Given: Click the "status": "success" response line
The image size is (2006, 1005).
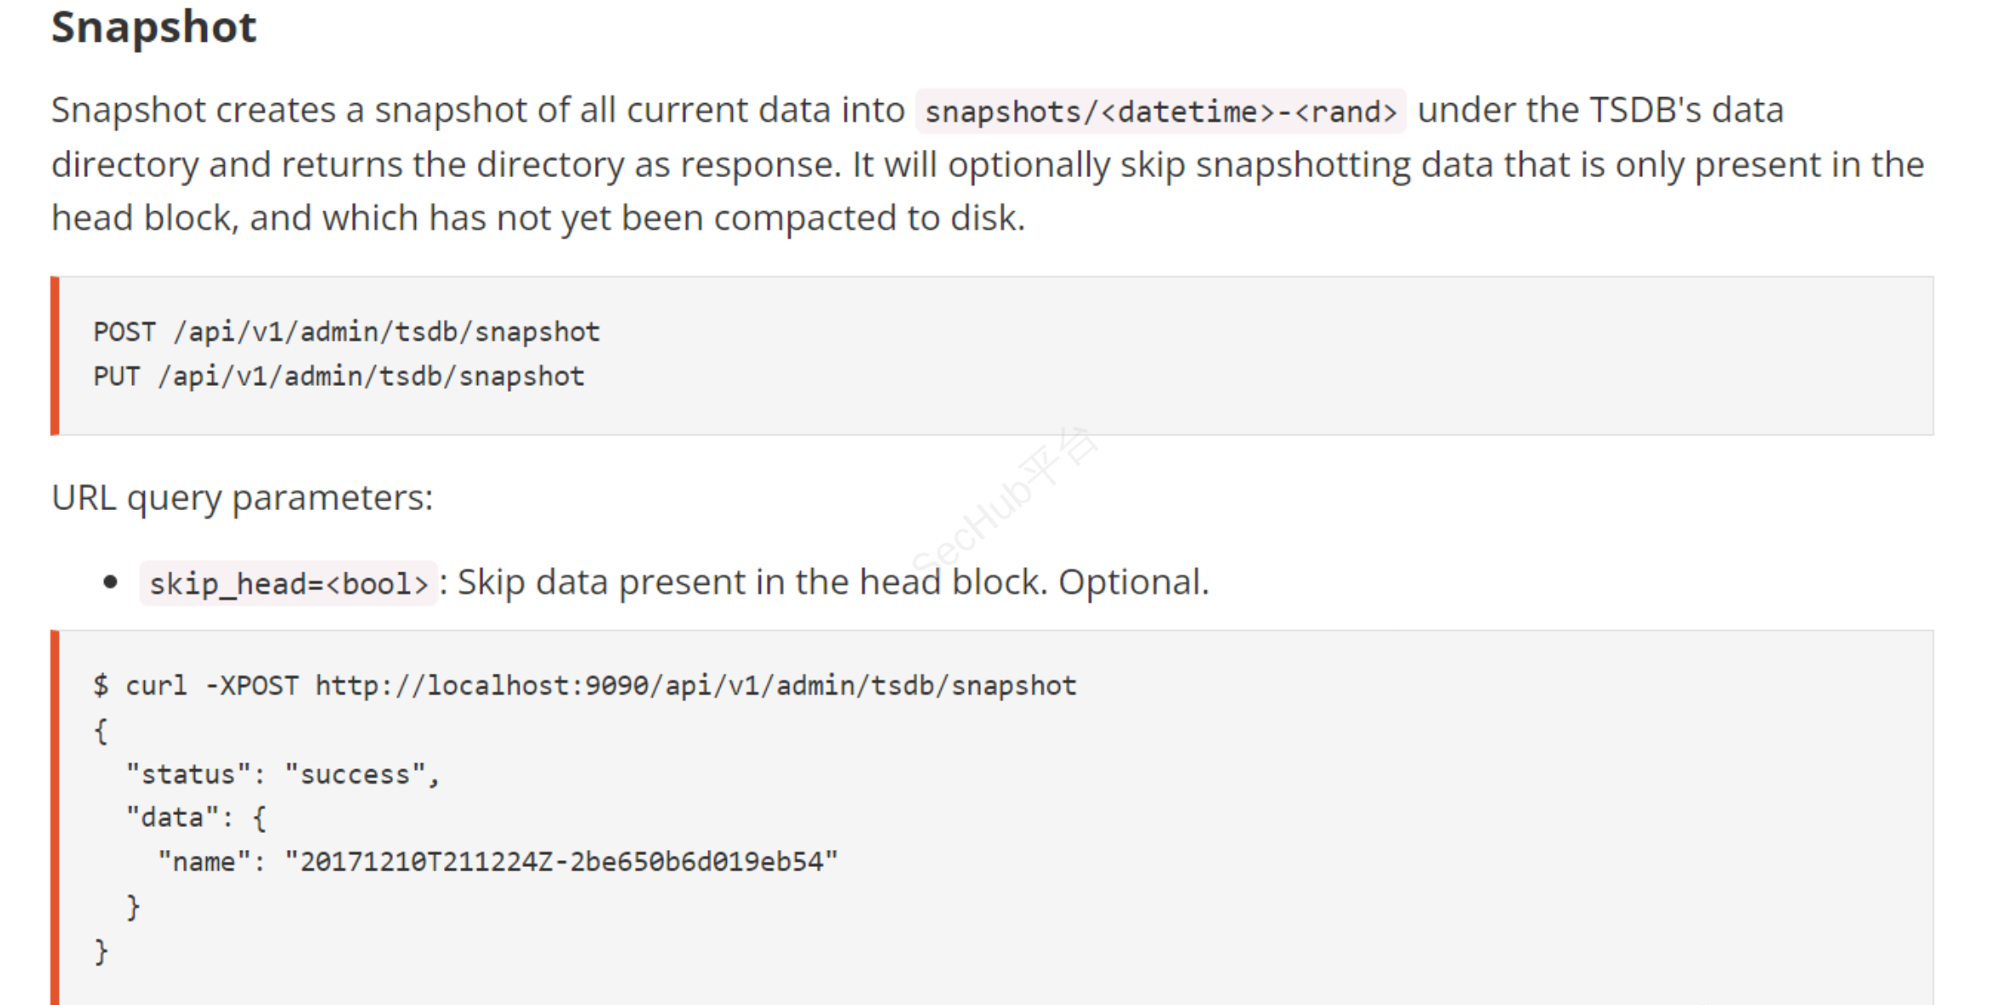Looking at the screenshot, I should [282, 774].
